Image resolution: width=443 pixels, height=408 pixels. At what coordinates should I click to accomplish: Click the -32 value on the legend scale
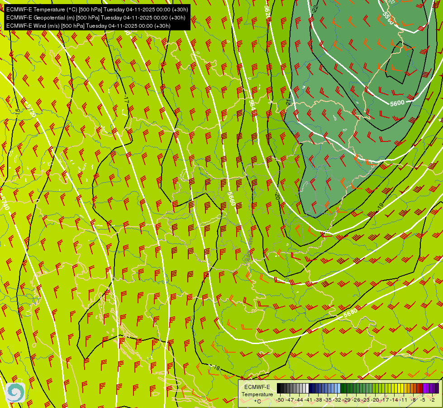(337, 400)
